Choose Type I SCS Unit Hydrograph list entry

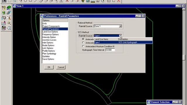click(x=123, y=42)
